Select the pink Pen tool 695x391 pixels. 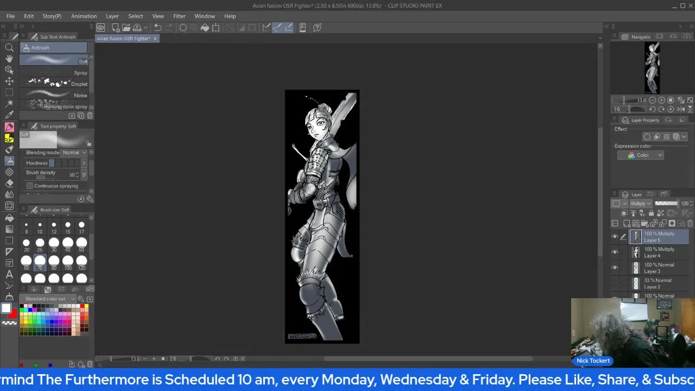pos(9,127)
